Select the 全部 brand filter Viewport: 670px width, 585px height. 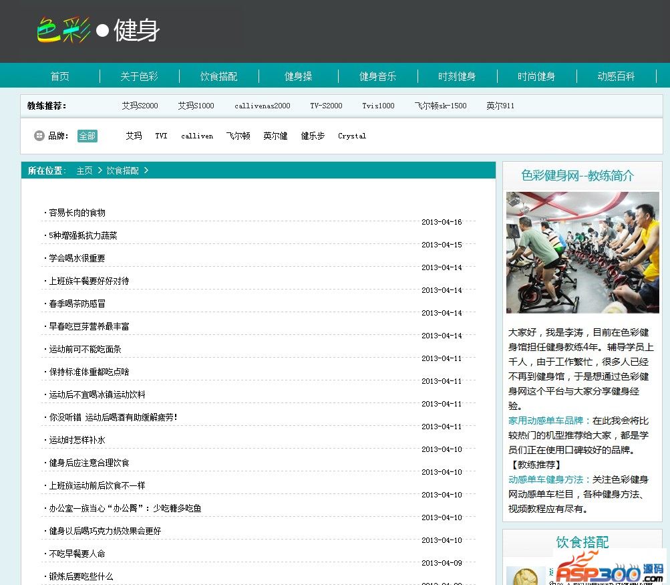87,136
